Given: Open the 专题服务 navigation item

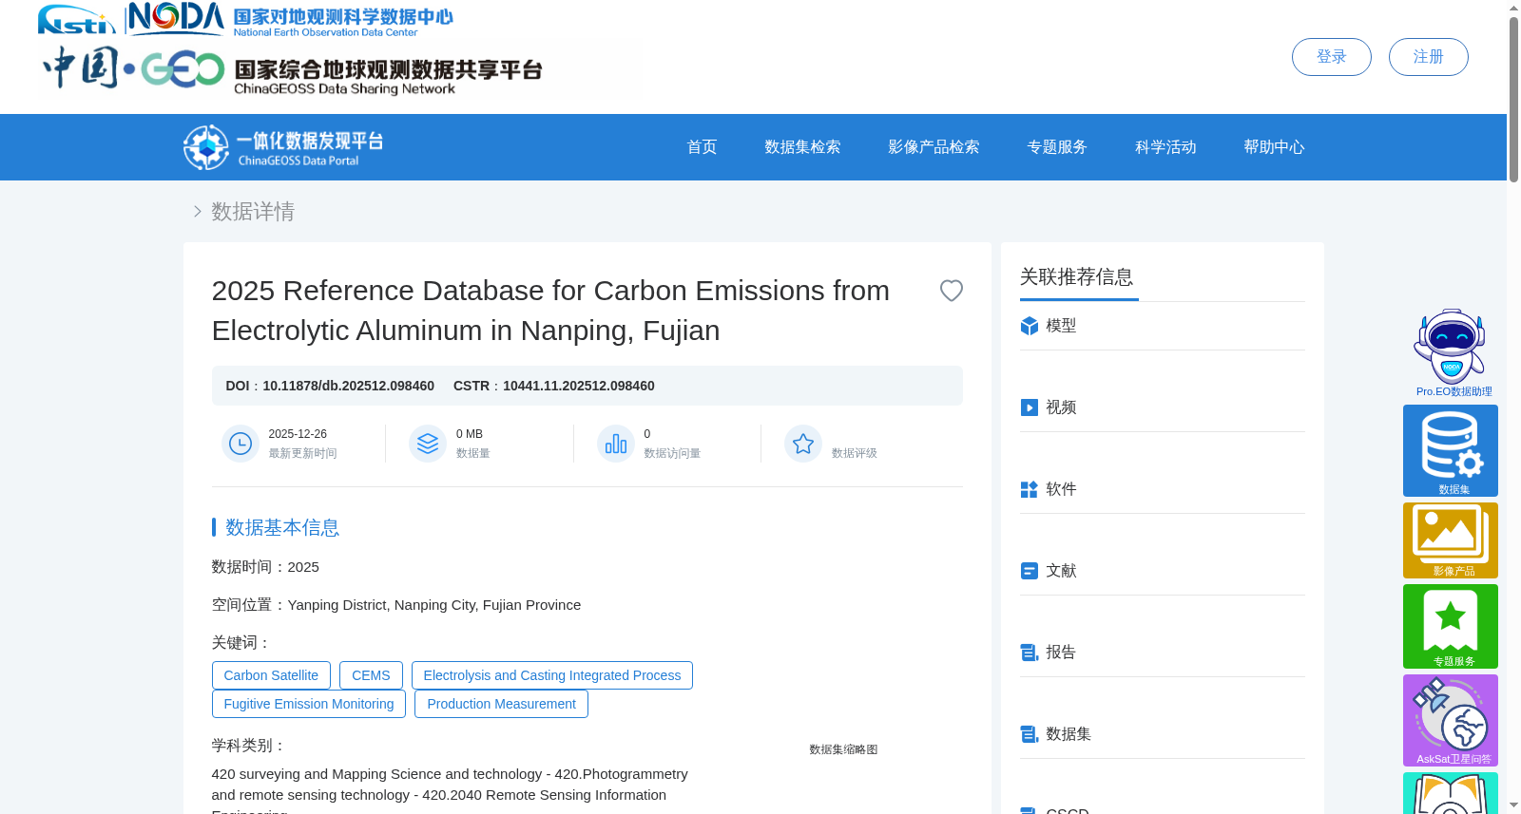Looking at the screenshot, I should tap(1057, 147).
